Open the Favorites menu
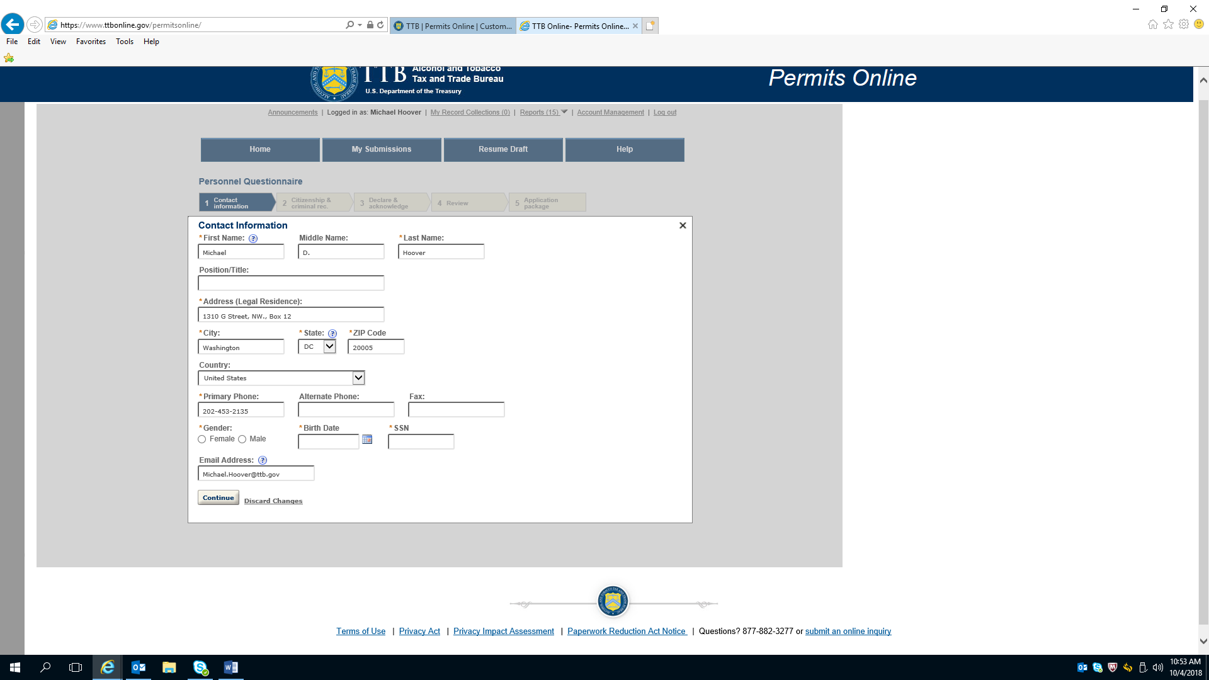Screen dimensions: 1209x680 91,42
